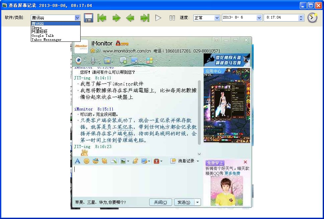Pick Yahoo Messenger from the list
This screenshot has width=324, height=219.
(x=56, y=39)
